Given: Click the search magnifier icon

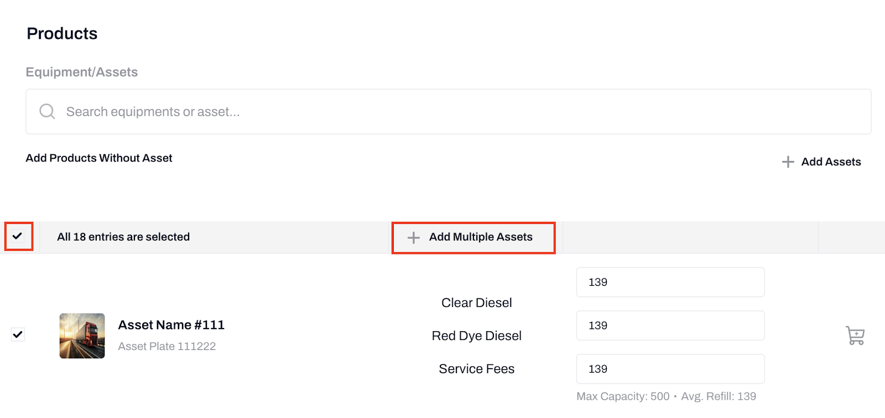Looking at the screenshot, I should 47,112.
